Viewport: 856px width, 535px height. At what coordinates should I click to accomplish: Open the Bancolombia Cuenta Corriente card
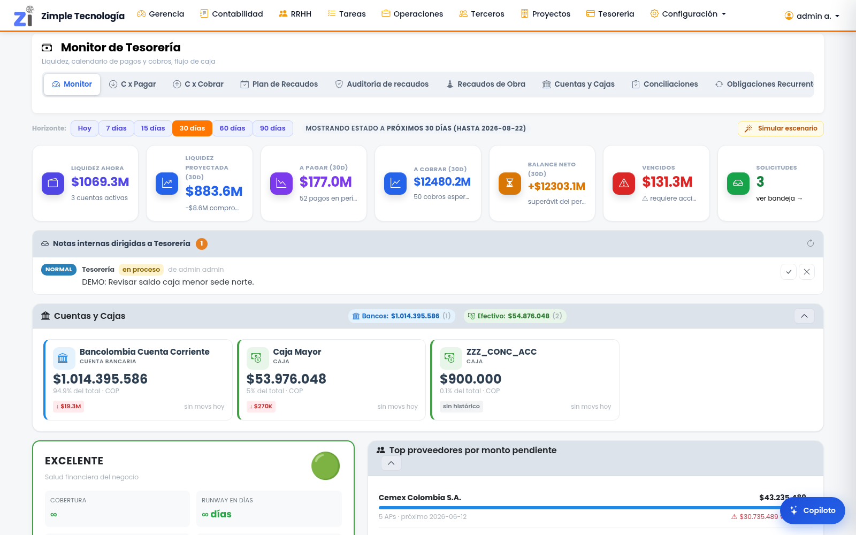coord(138,380)
